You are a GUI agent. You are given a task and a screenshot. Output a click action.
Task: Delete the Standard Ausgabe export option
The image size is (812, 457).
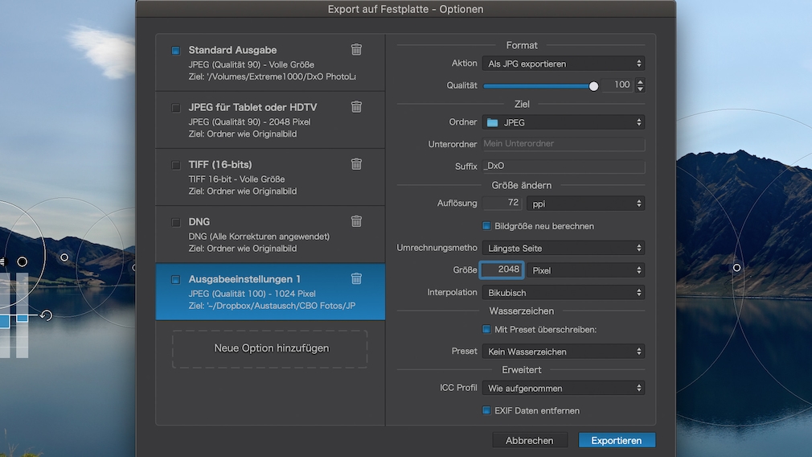pos(356,50)
